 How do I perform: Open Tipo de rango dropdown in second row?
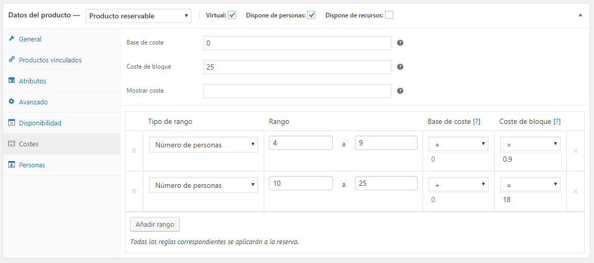pos(203,185)
